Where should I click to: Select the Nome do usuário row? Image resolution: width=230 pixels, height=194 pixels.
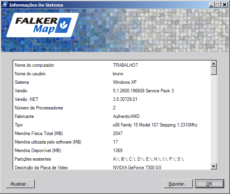click(x=112, y=74)
